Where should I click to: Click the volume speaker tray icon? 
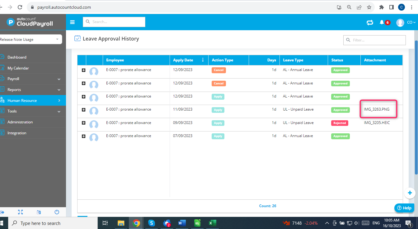click(357, 223)
